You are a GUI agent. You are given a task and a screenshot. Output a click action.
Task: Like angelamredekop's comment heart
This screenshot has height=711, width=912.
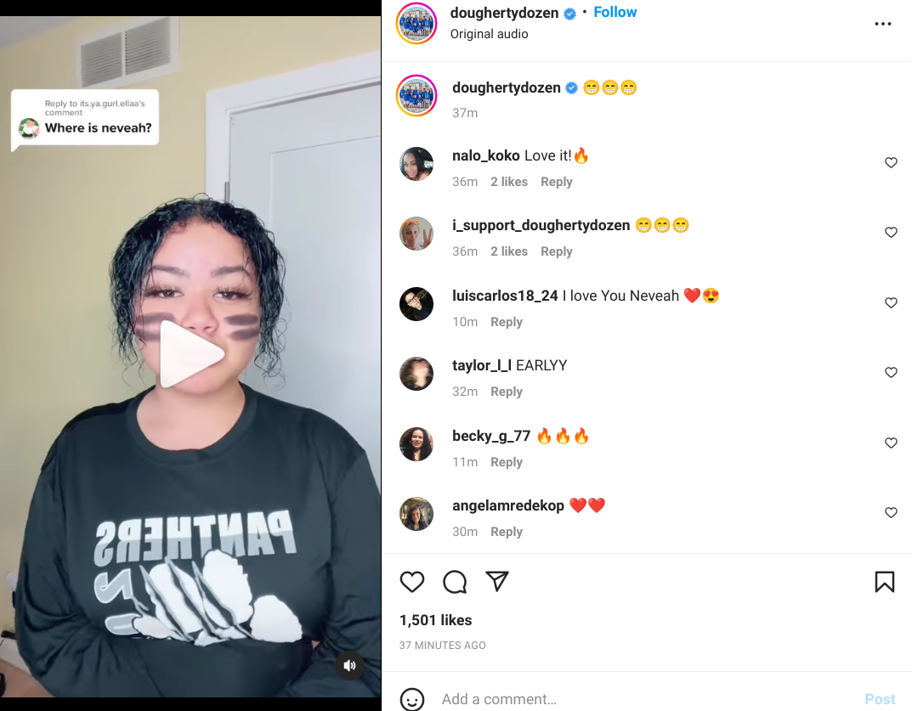(891, 513)
